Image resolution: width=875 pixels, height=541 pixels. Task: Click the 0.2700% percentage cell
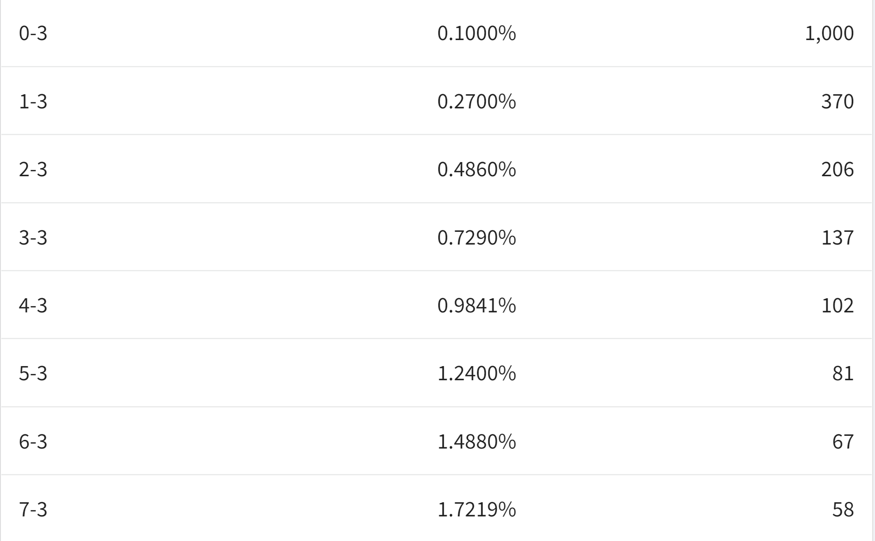[x=477, y=101]
